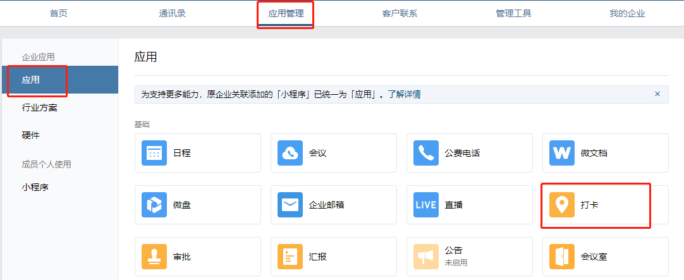Dismiss the notice banner with X

pos(657,94)
